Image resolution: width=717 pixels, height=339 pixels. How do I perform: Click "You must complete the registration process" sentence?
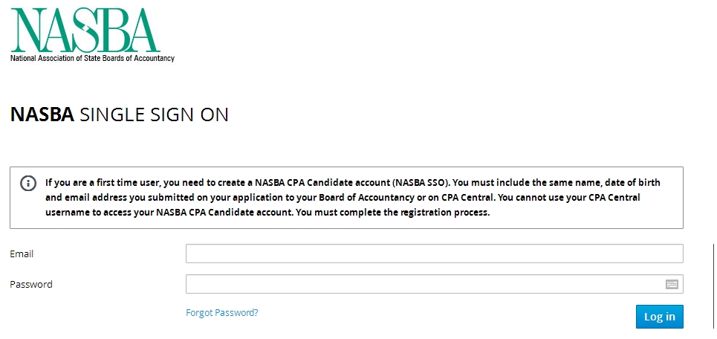pyautogui.click(x=392, y=212)
